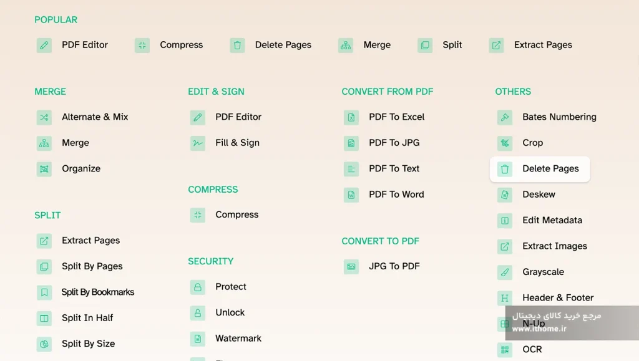Click the trash icon next to Delete Pages in Others
The width and height of the screenshot is (639, 361).
click(x=504, y=169)
